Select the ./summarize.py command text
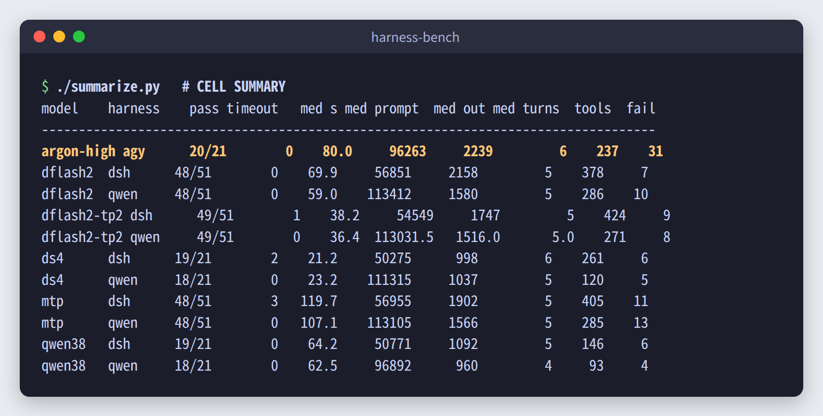 click(x=108, y=87)
